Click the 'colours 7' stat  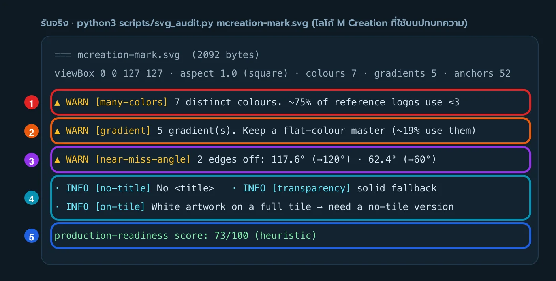(331, 73)
